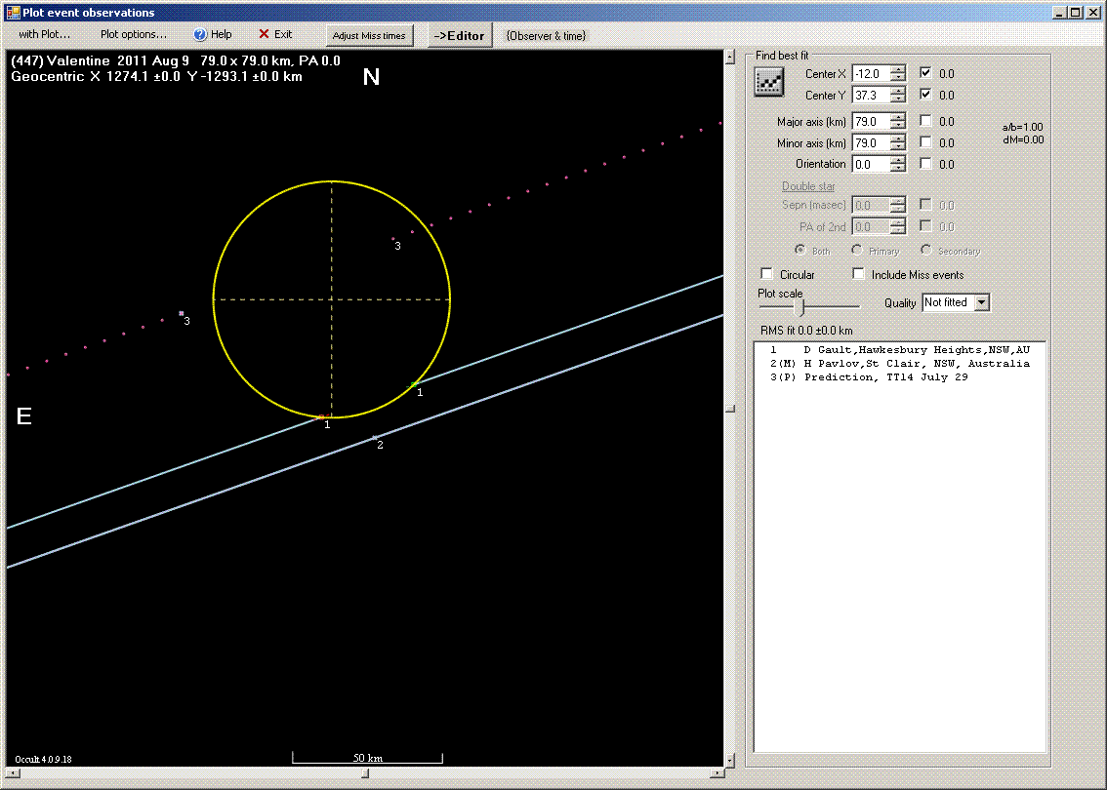This screenshot has width=1107, height=790.
Task: Click the plot's horizontal scrollbar thumb
Action: coord(365,773)
